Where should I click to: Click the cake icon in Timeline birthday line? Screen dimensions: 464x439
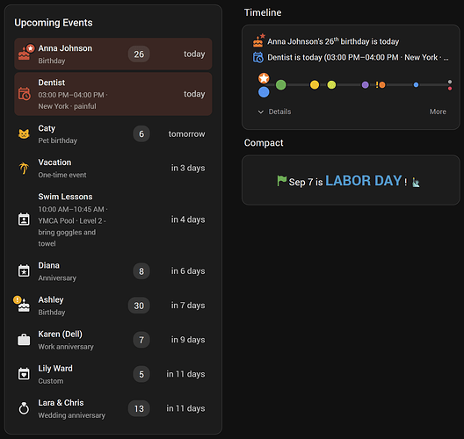pyautogui.click(x=258, y=41)
